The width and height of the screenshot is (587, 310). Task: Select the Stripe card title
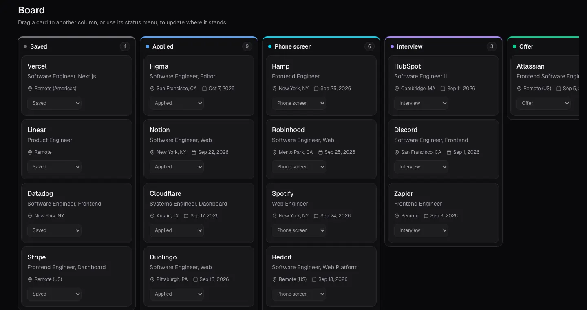(x=37, y=257)
